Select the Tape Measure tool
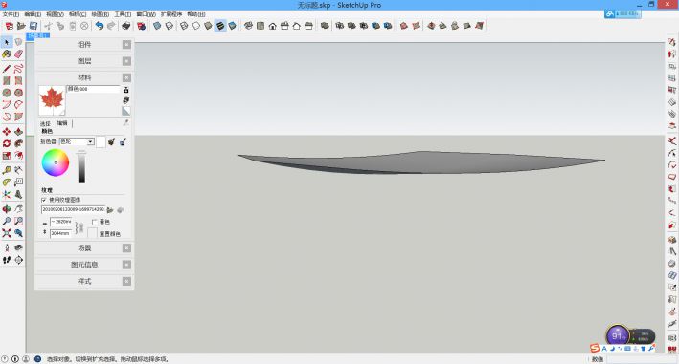 click(x=7, y=170)
